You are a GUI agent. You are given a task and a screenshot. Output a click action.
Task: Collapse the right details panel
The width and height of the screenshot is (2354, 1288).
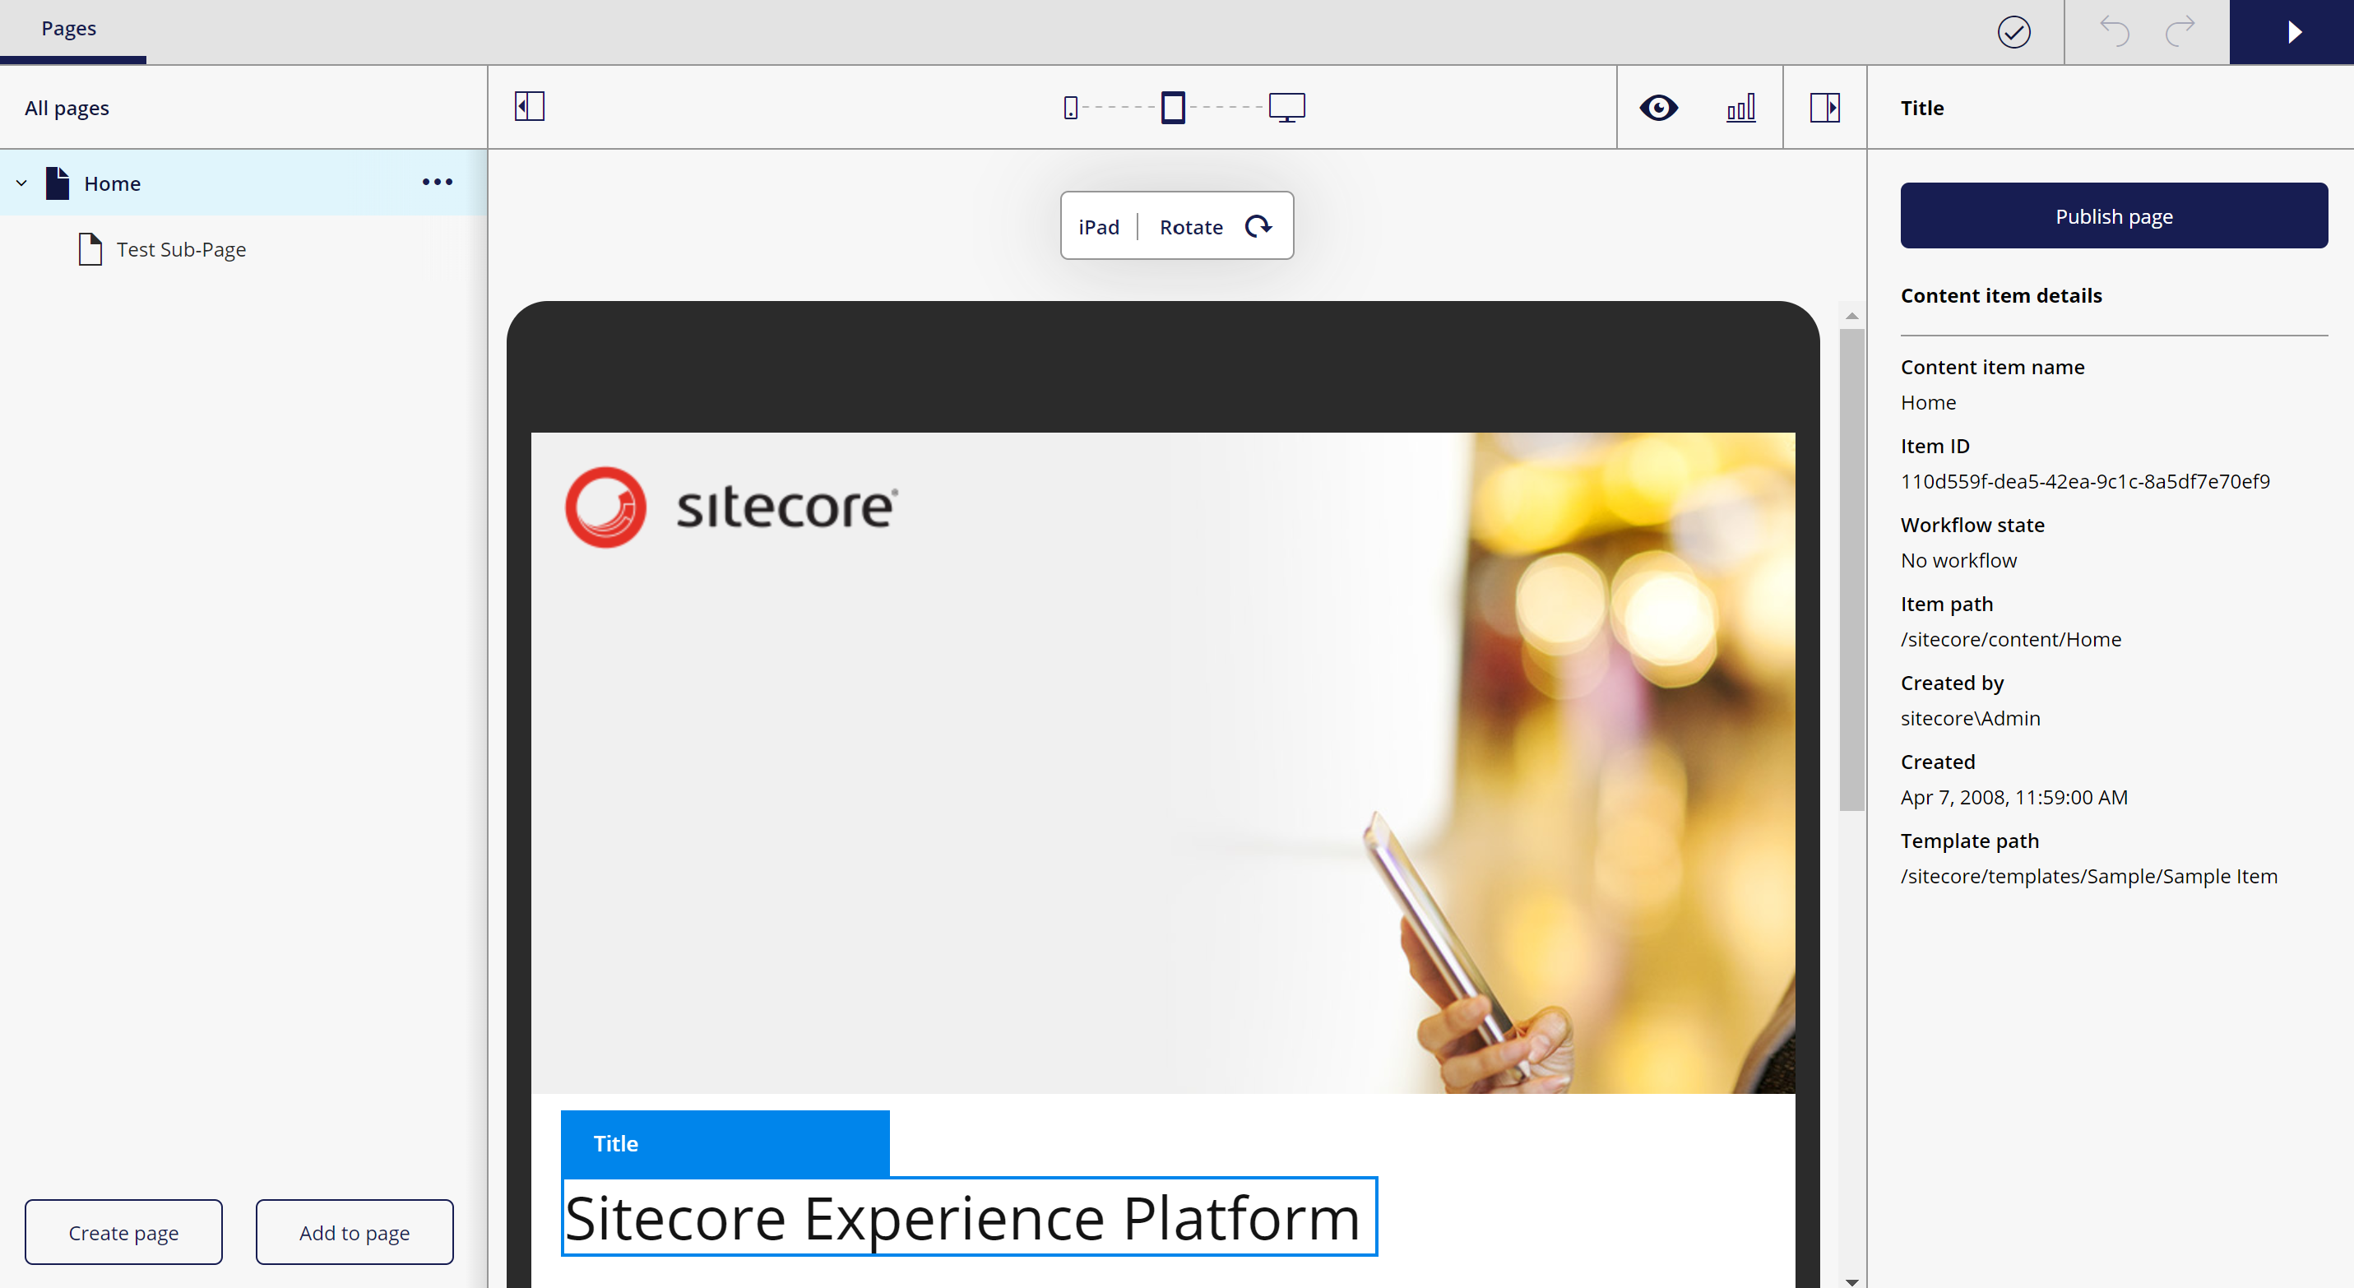pos(1825,108)
